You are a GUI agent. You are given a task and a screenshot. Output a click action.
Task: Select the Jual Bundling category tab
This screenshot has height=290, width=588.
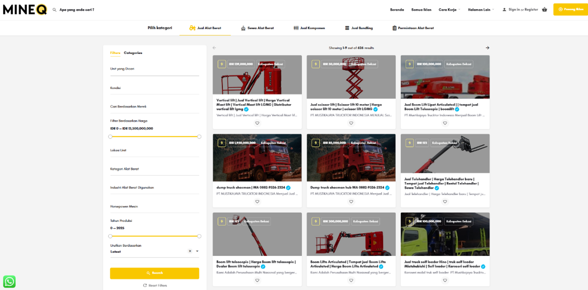click(359, 28)
